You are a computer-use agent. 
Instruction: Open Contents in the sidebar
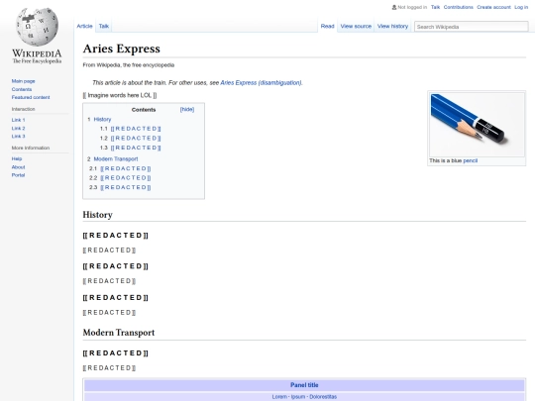pos(22,89)
